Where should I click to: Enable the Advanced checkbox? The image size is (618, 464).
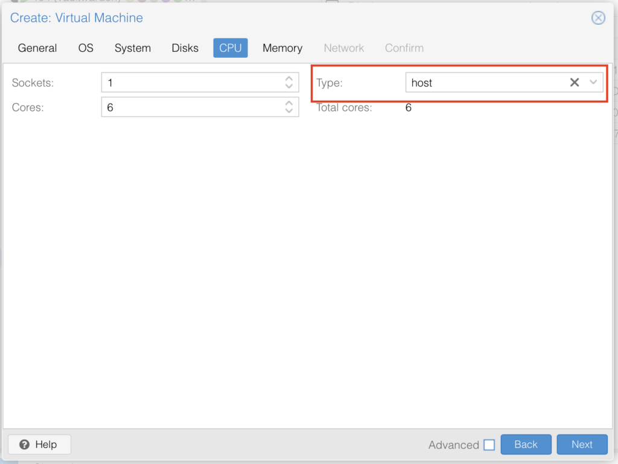point(489,445)
